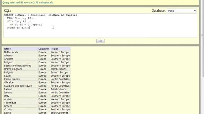Select the Bulgaria cell
Image resolution: width=204 pixels, height=114 pixels.
tap(21, 73)
